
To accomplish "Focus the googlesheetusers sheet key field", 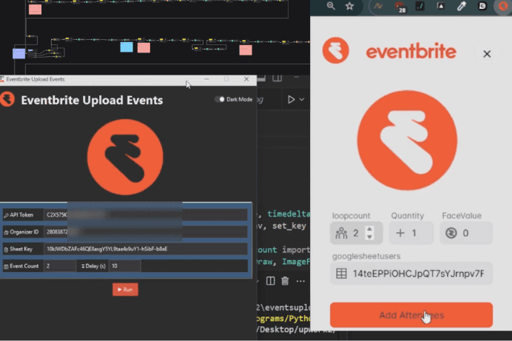I will [411, 274].
